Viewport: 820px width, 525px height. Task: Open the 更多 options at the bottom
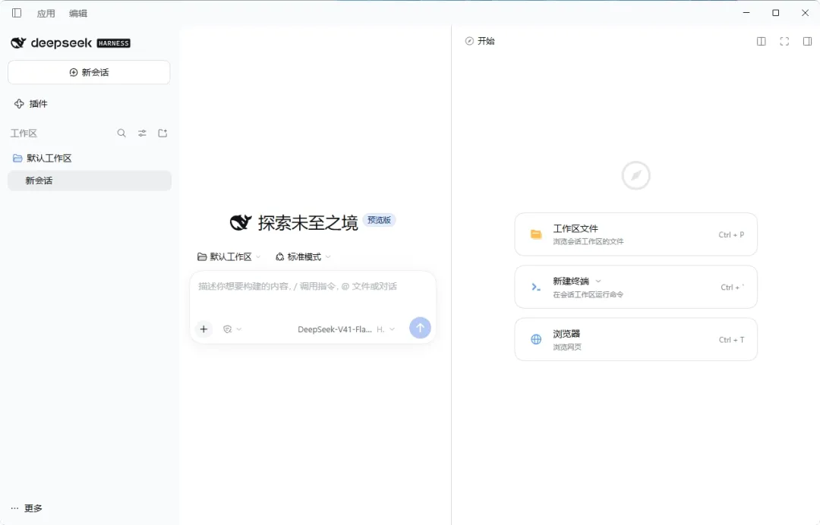[x=27, y=508]
